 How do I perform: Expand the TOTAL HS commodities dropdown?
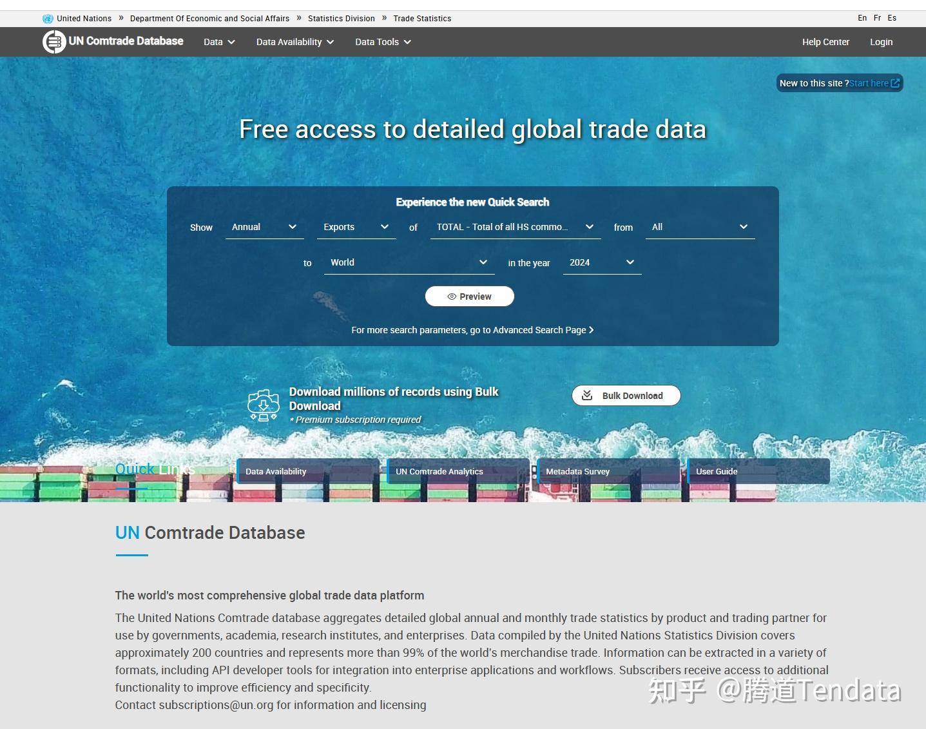point(516,227)
